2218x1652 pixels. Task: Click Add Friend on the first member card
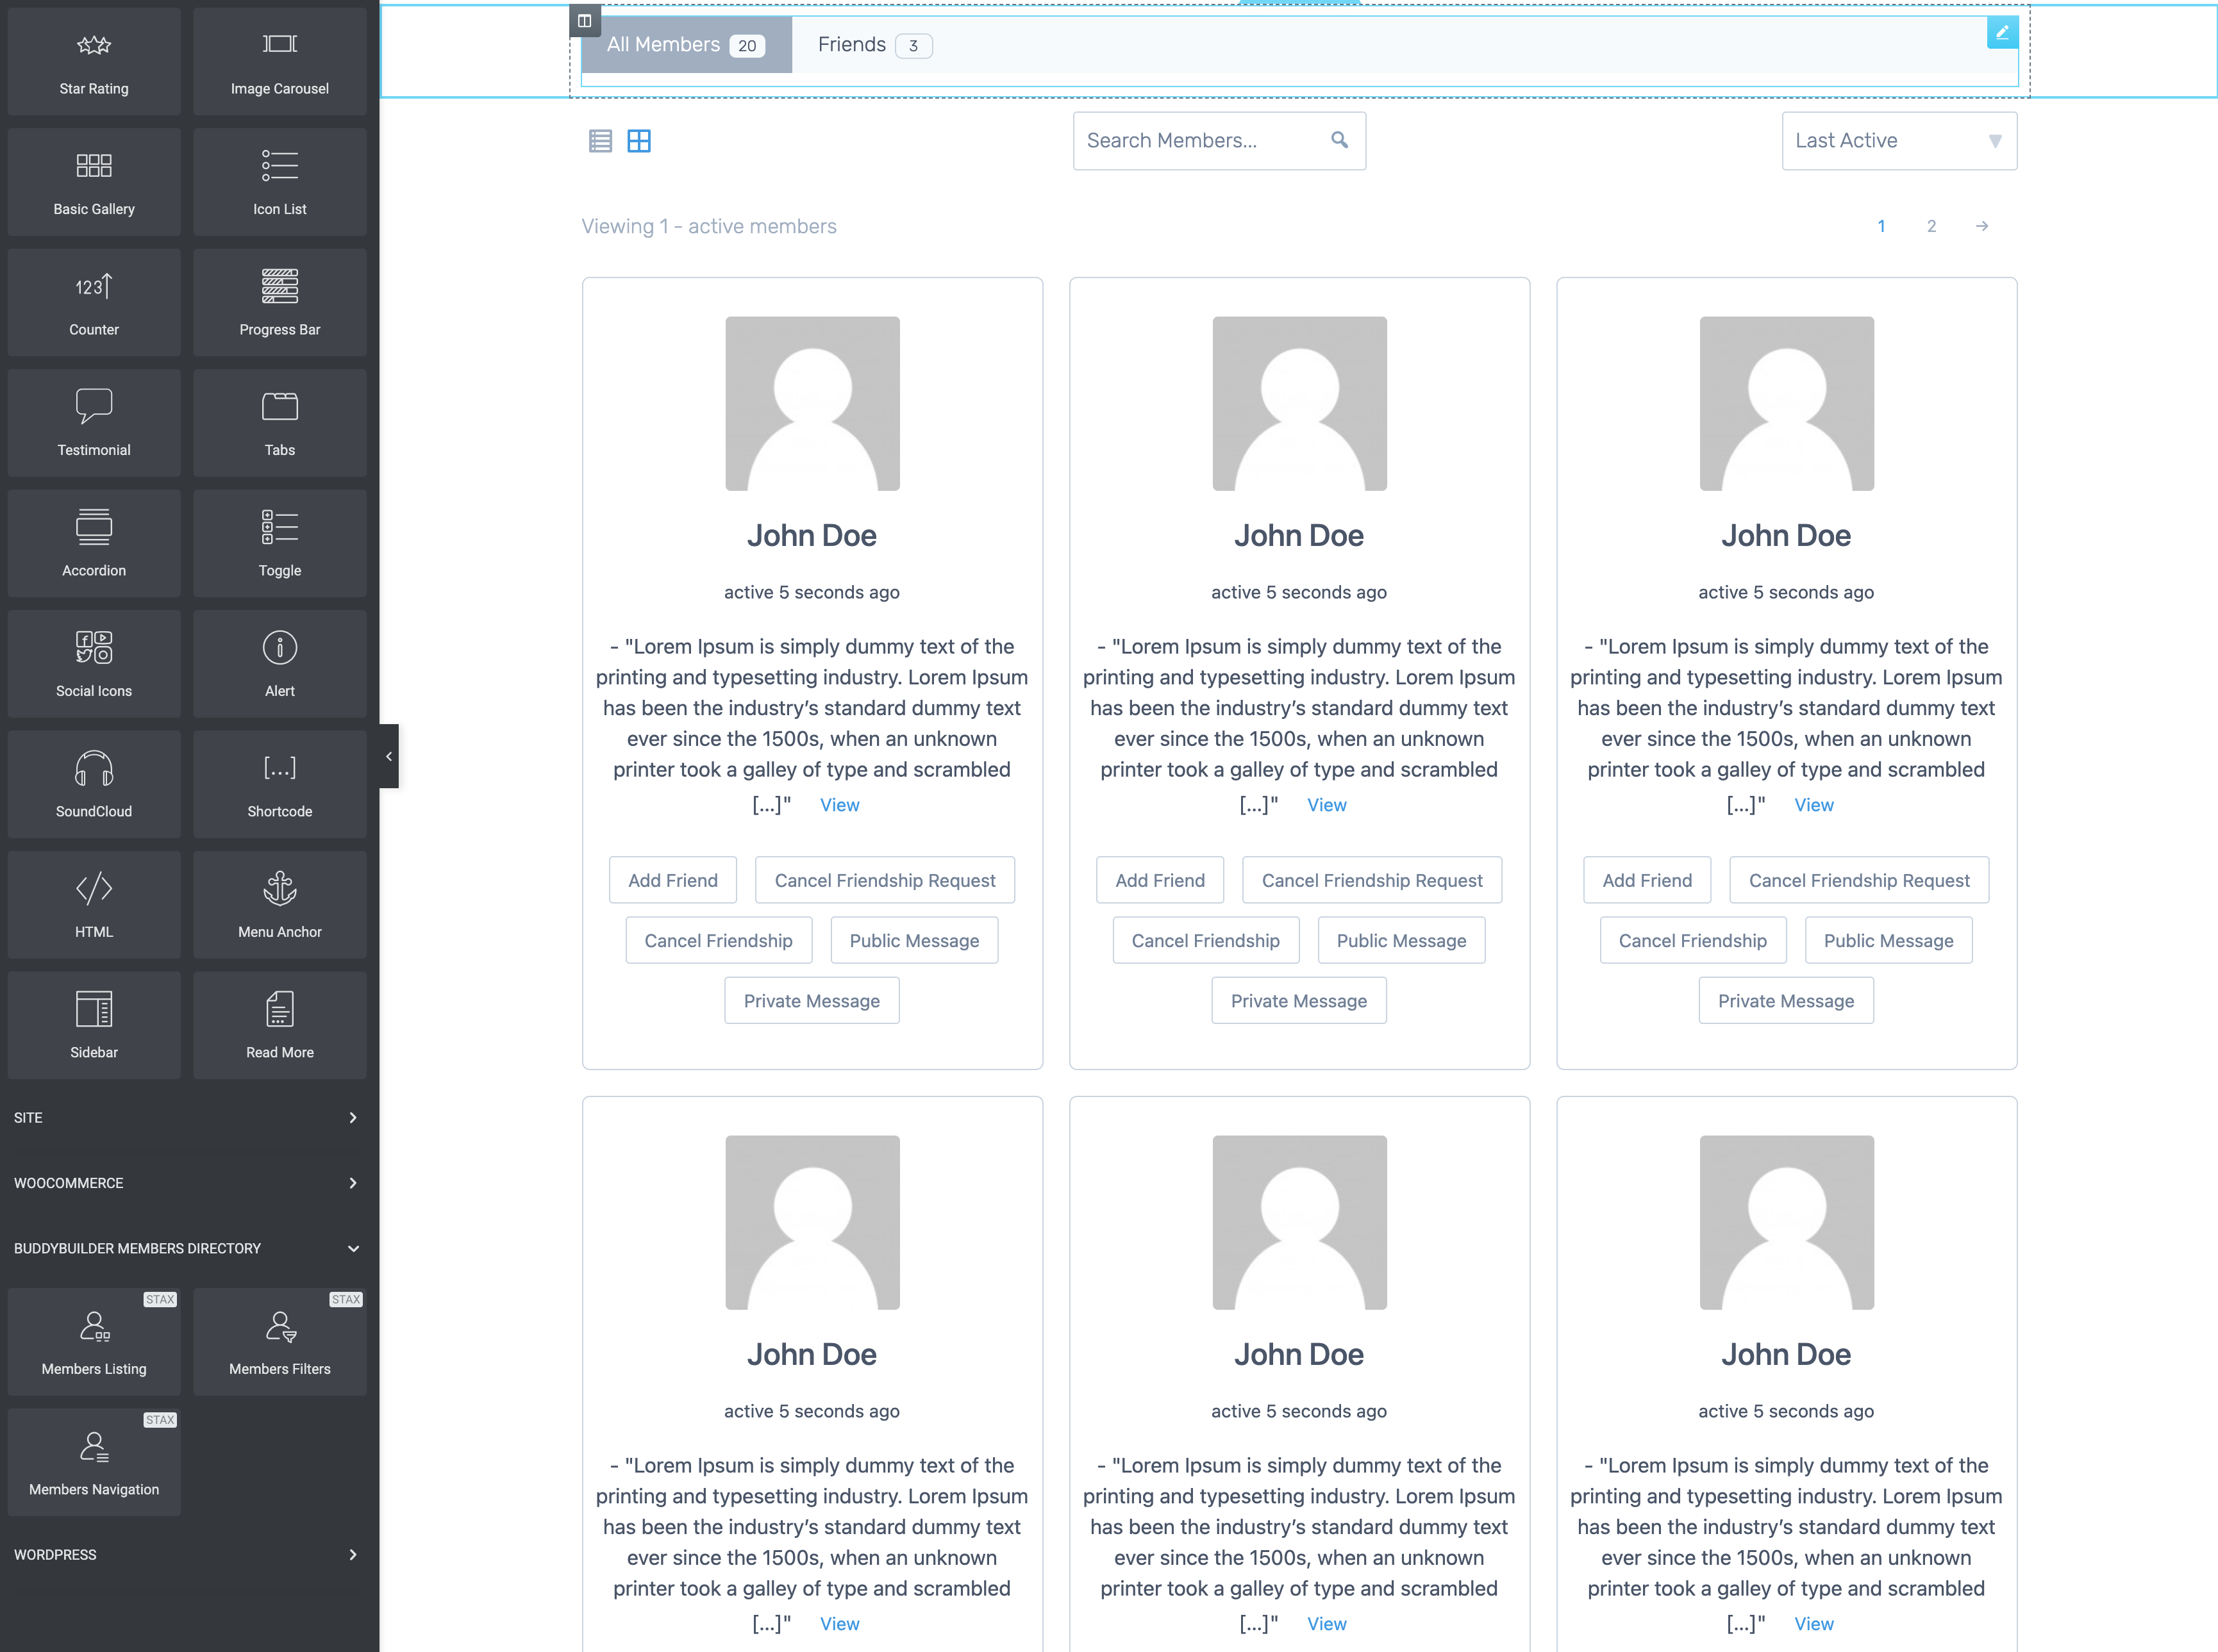click(x=672, y=879)
